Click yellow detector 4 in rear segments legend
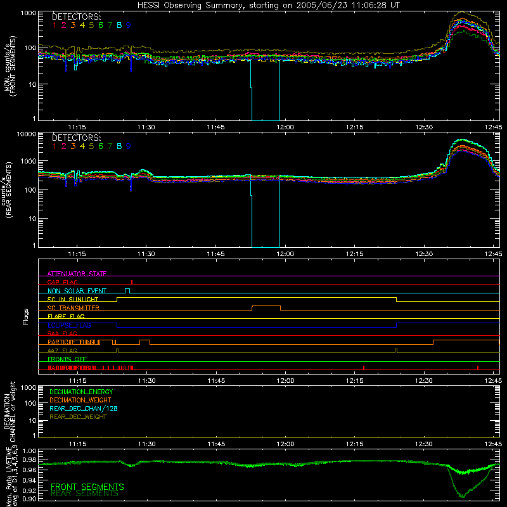 coord(82,146)
